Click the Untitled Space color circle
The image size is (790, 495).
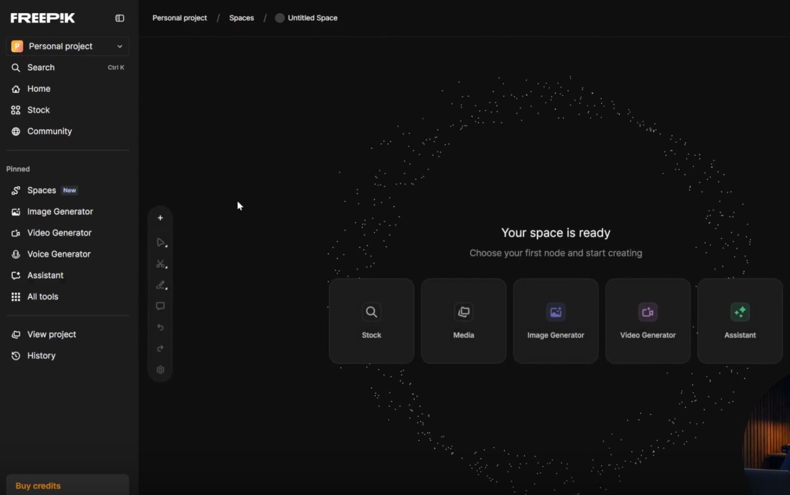point(280,18)
